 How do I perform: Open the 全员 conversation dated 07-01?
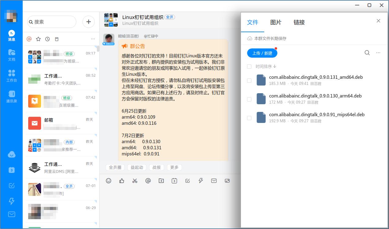click(61, 189)
